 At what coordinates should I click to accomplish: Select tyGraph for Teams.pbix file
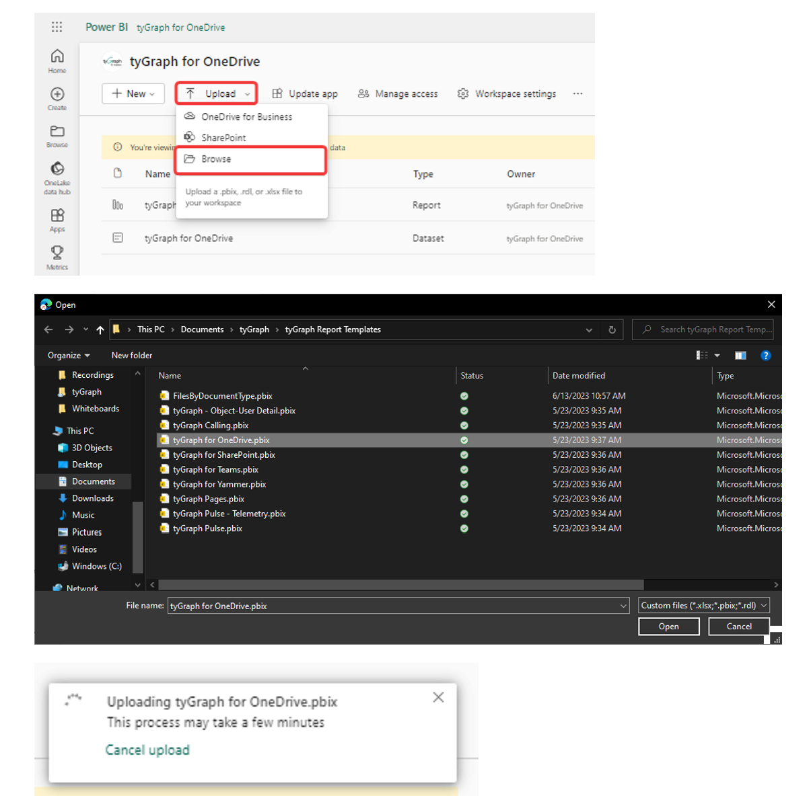(x=215, y=470)
